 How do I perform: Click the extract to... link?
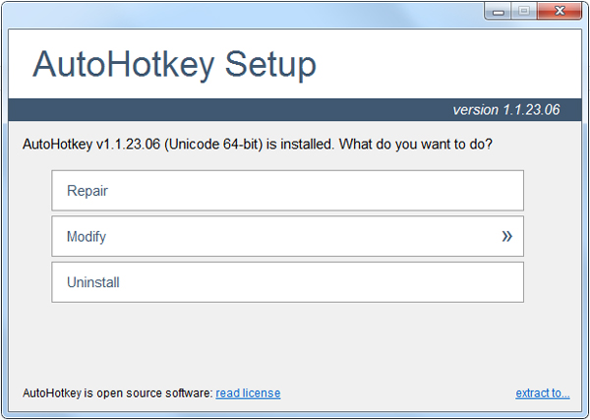pos(543,393)
